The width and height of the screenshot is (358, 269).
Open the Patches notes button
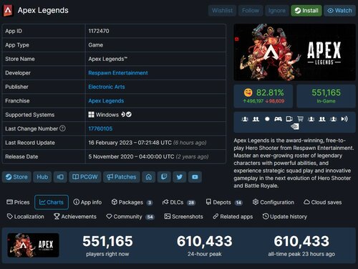pos(122,177)
